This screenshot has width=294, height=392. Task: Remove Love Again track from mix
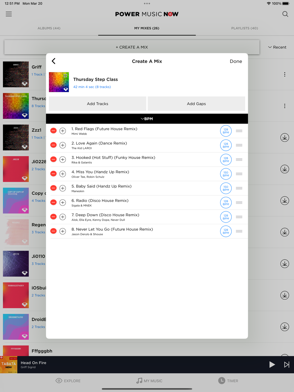click(54, 145)
